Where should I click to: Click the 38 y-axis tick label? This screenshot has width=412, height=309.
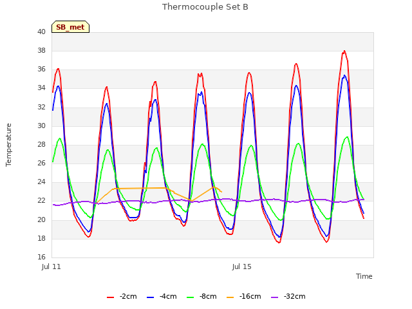(41, 50)
